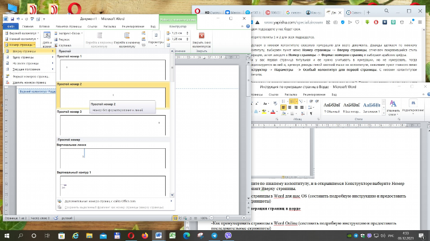
Task: Open Opera menu logo in browser
Action: click(197, 11)
